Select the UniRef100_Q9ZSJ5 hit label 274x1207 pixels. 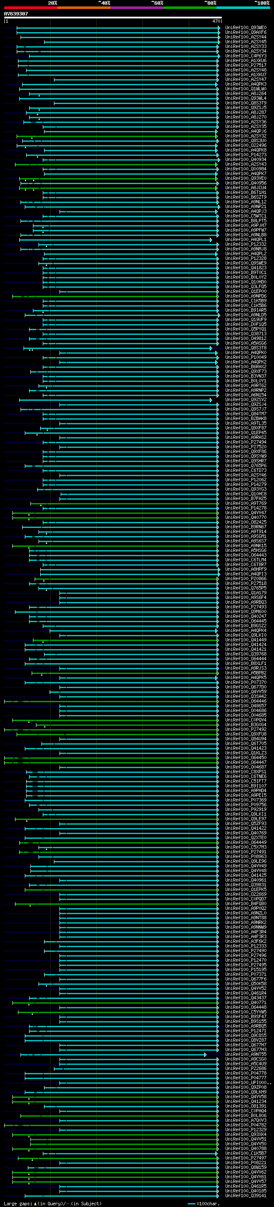(x=246, y=108)
